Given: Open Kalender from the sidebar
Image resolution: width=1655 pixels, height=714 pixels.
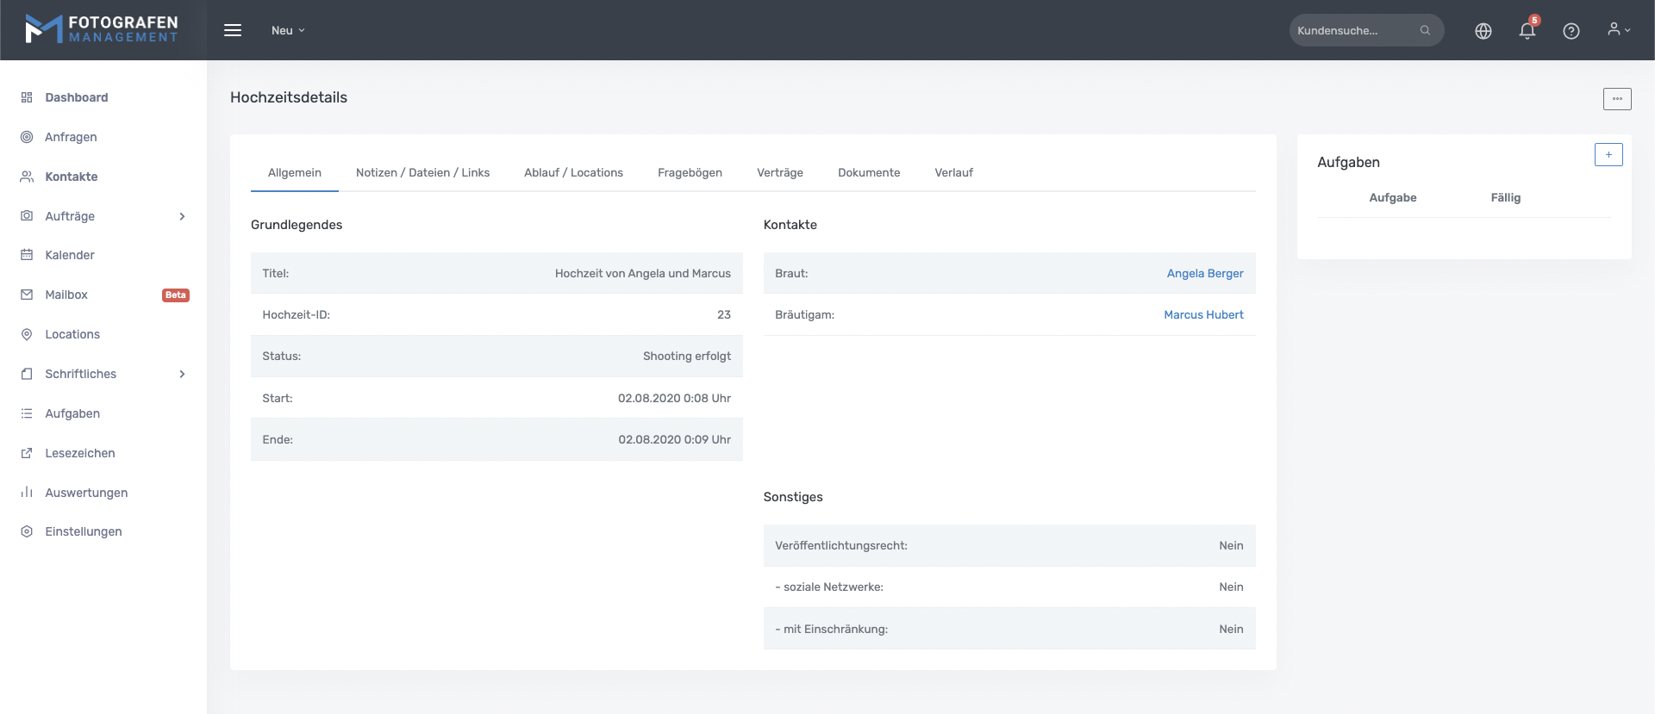Looking at the screenshot, I should click(70, 255).
